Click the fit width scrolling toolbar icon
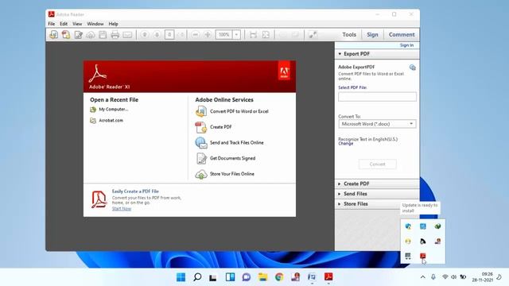 click(x=253, y=34)
